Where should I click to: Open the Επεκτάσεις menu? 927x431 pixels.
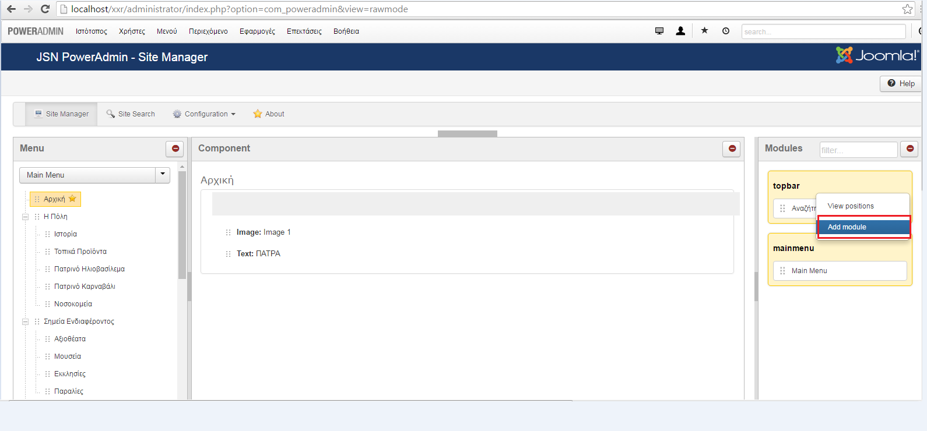click(304, 31)
